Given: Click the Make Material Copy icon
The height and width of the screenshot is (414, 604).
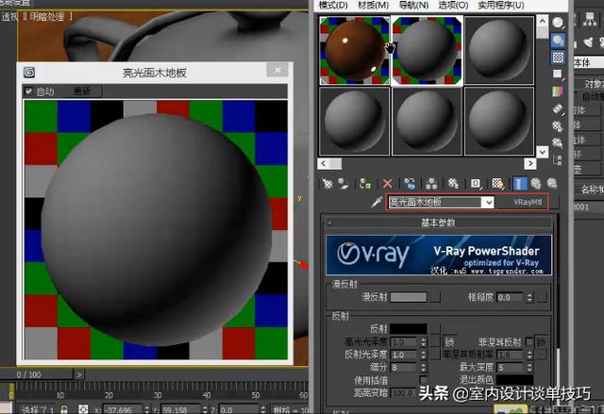Looking at the screenshot, I should [410, 184].
